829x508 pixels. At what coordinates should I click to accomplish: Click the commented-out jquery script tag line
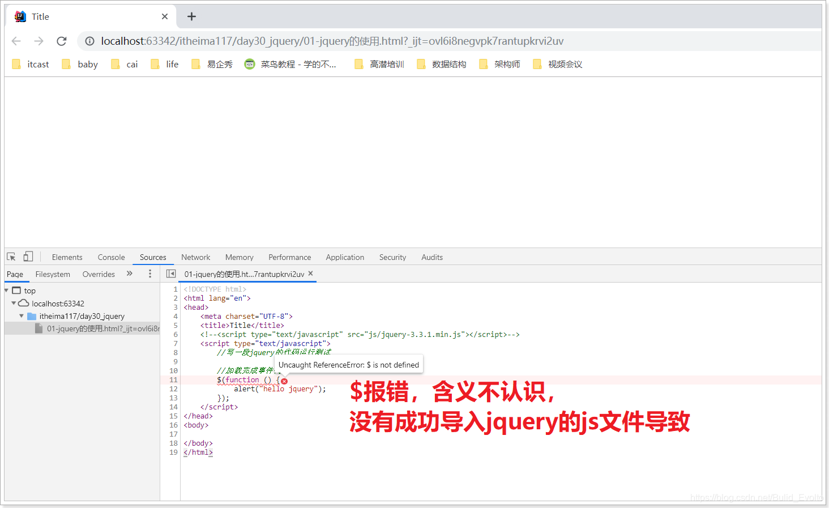(x=360, y=335)
